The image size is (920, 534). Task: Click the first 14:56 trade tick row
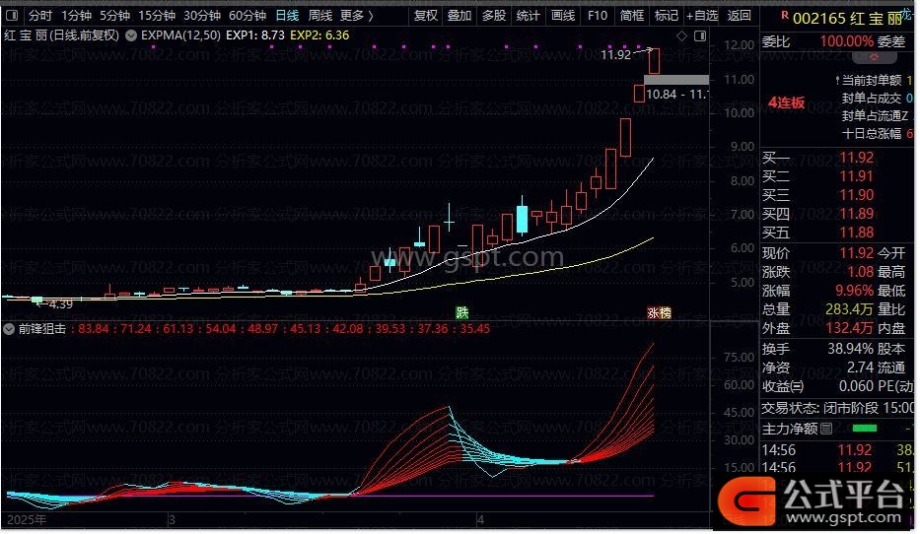click(x=837, y=450)
